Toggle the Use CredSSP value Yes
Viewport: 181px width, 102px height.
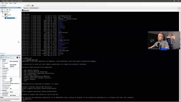tap(11, 89)
